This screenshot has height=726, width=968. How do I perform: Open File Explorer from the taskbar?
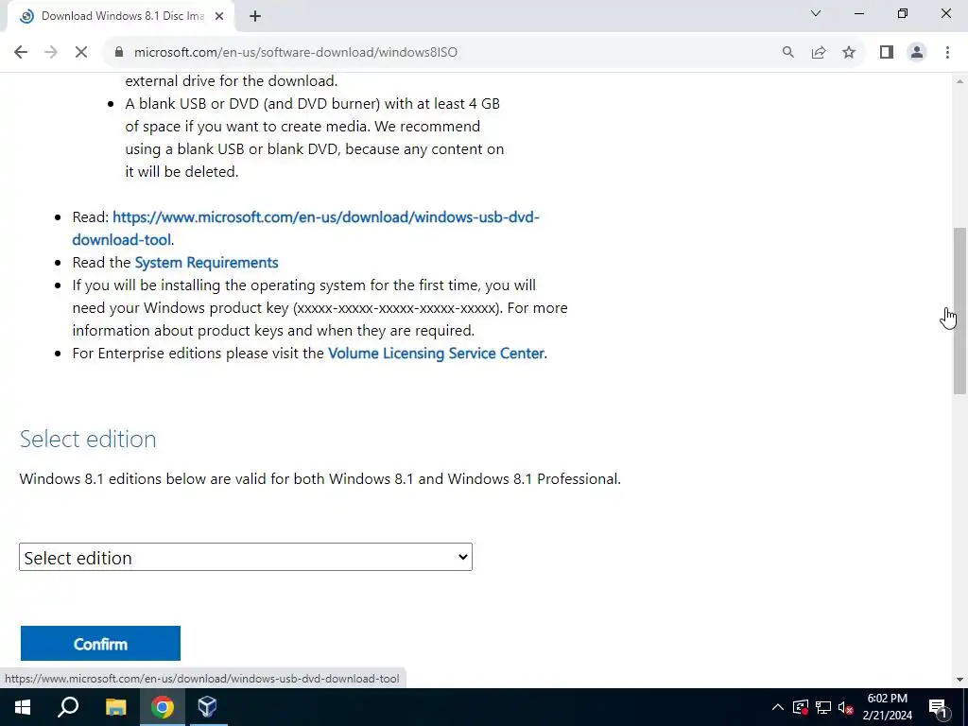coord(115,707)
